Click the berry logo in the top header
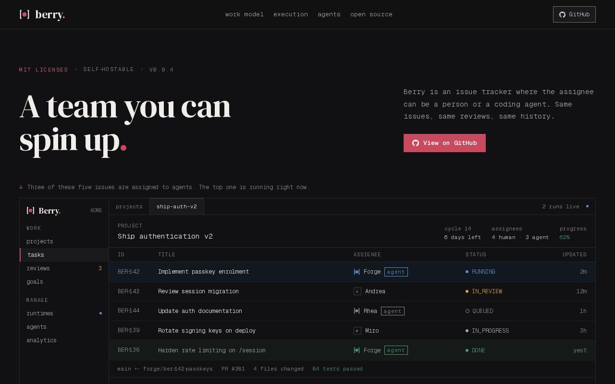Viewport: 615px width, 384px height. (x=42, y=14)
